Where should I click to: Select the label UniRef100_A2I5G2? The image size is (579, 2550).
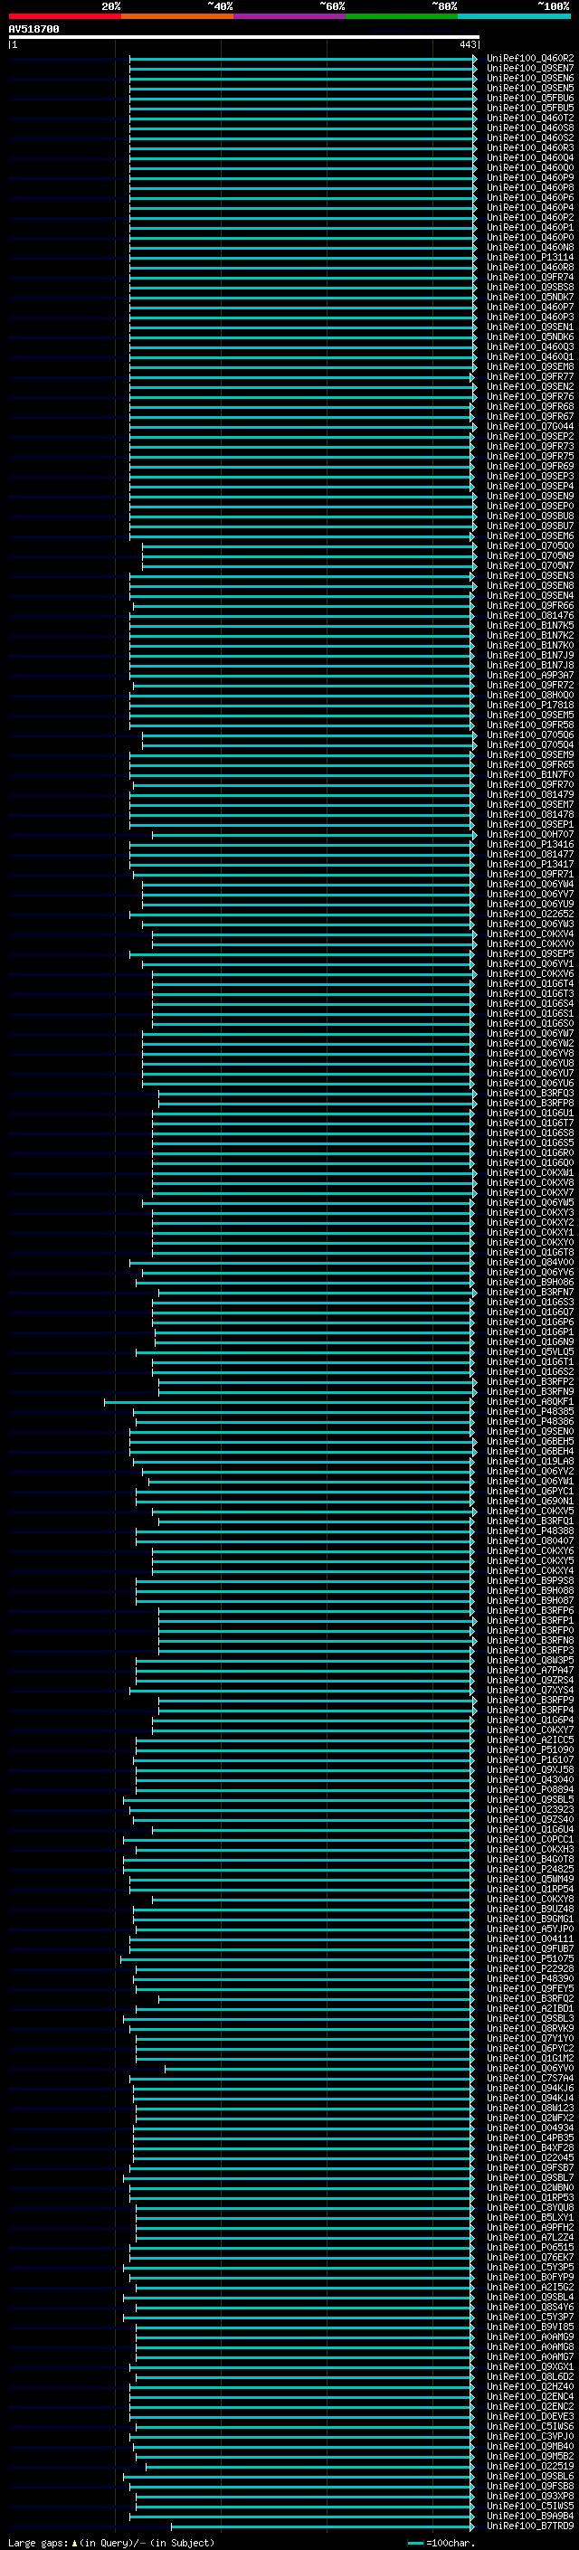(529, 2287)
